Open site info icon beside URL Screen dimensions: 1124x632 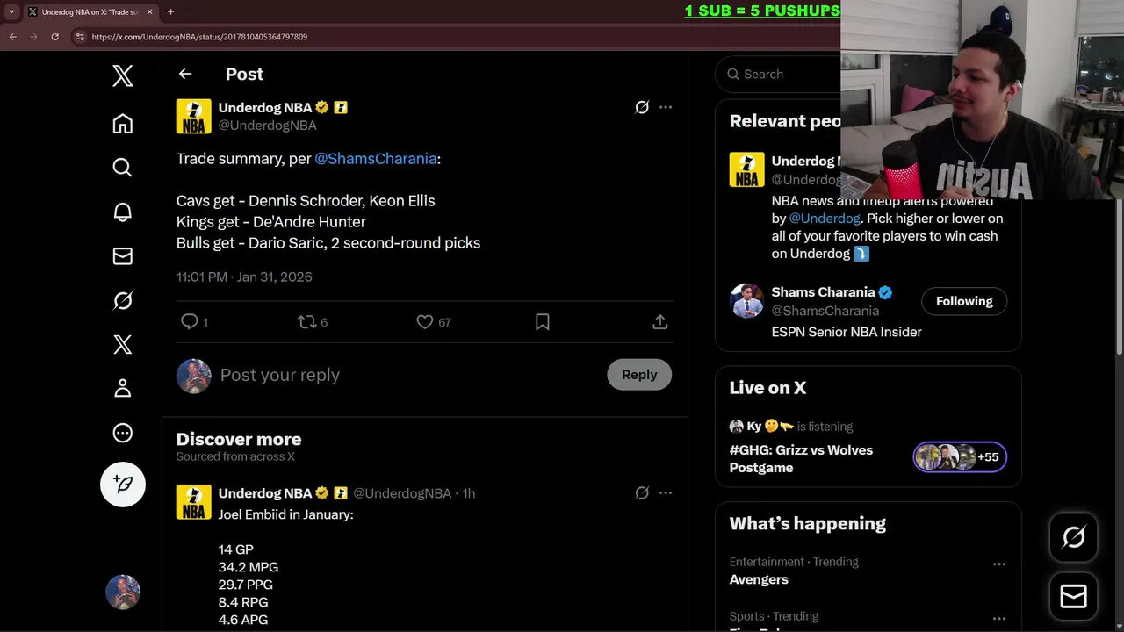pyautogui.click(x=80, y=37)
